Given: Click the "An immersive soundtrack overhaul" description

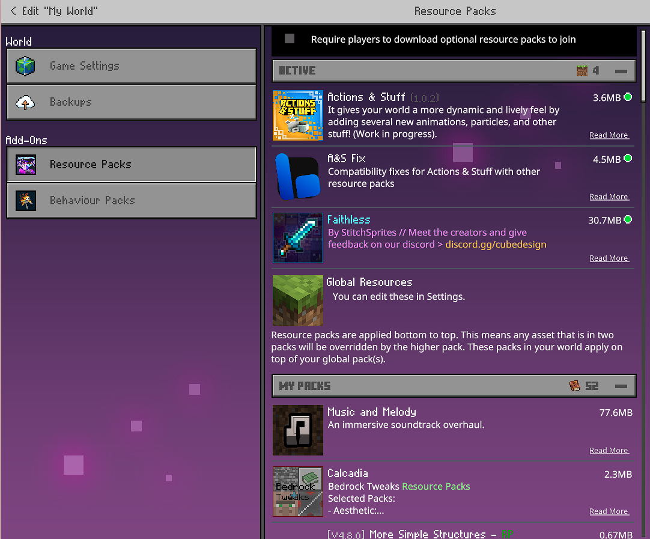Looking at the screenshot, I should [x=406, y=425].
